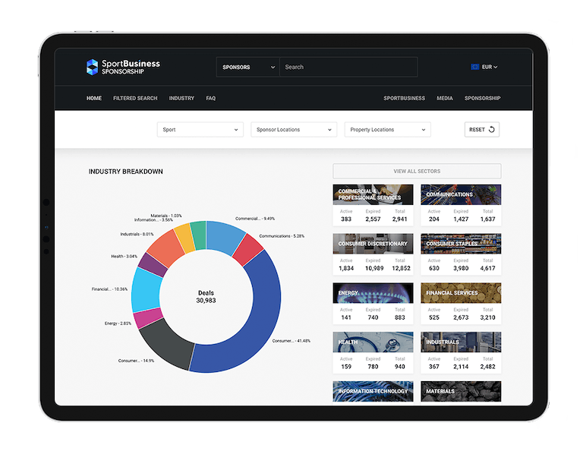
Task: Click the 'Energy - 2.85%' chart label
Action: 118,323
